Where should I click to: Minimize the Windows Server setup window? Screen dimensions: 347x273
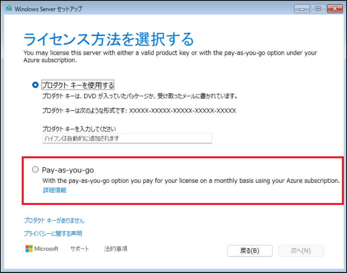(x=302, y=9)
